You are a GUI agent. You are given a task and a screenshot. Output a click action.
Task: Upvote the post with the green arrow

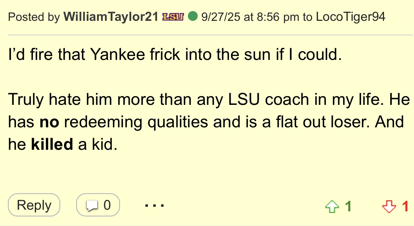(332, 206)
